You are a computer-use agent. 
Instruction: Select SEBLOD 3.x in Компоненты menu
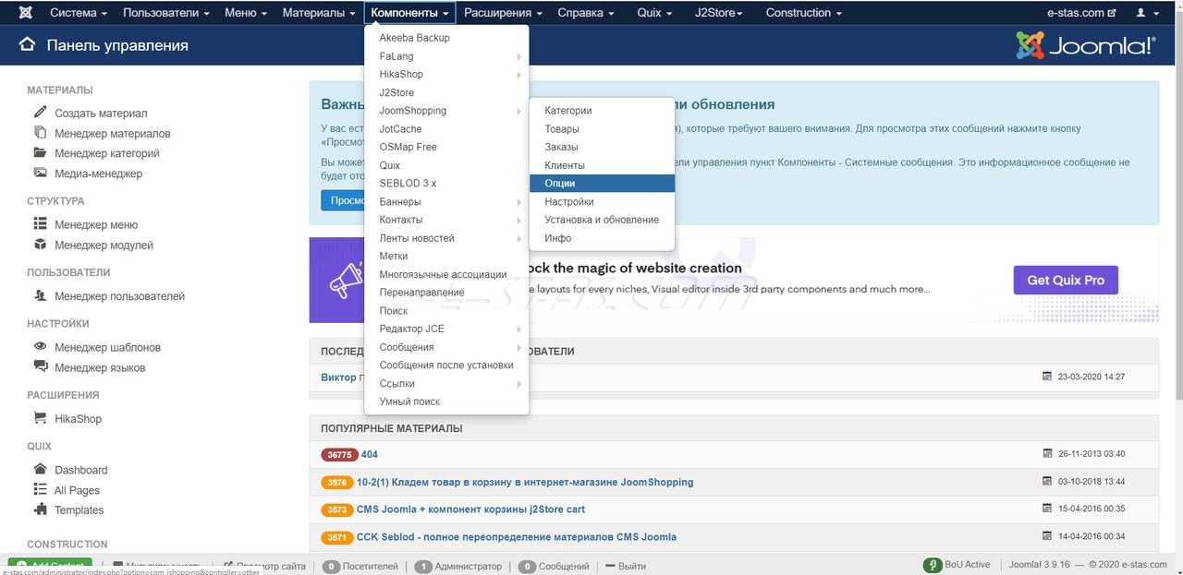tap(447, 183)
